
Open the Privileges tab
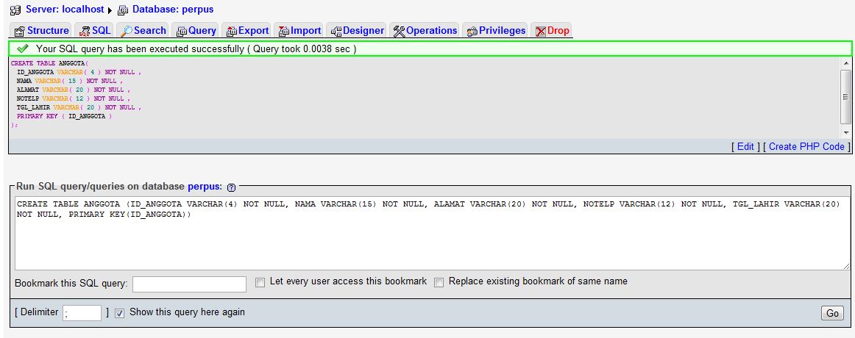click(x=495, y=30)
